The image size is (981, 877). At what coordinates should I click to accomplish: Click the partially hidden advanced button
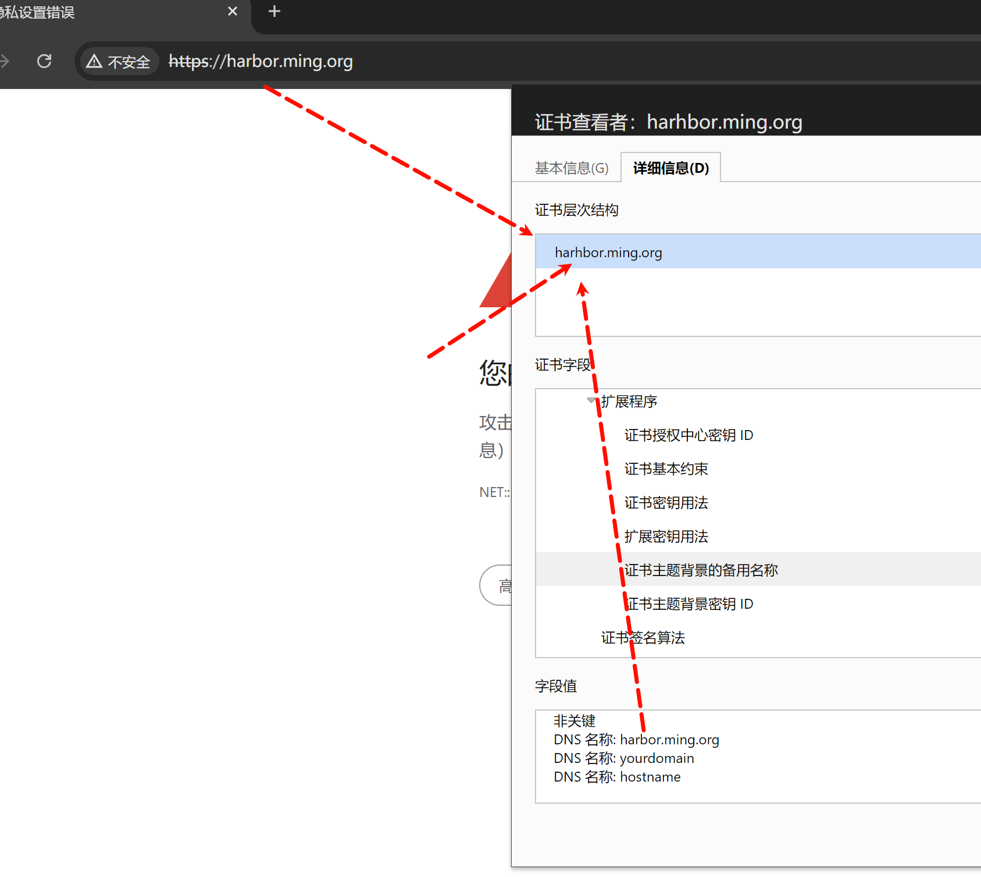click(x=497, y=585)
